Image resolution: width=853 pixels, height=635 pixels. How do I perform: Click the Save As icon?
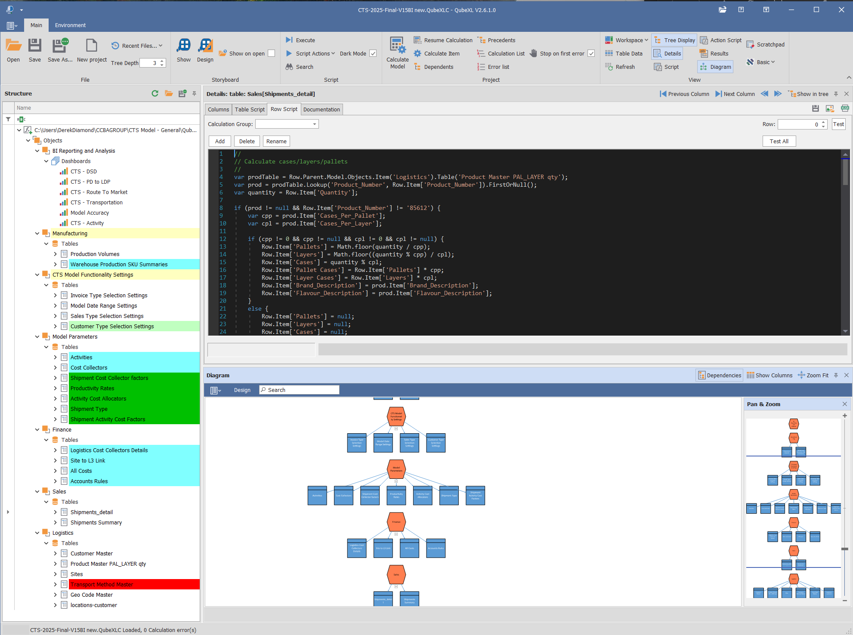(x=60, y=46)
